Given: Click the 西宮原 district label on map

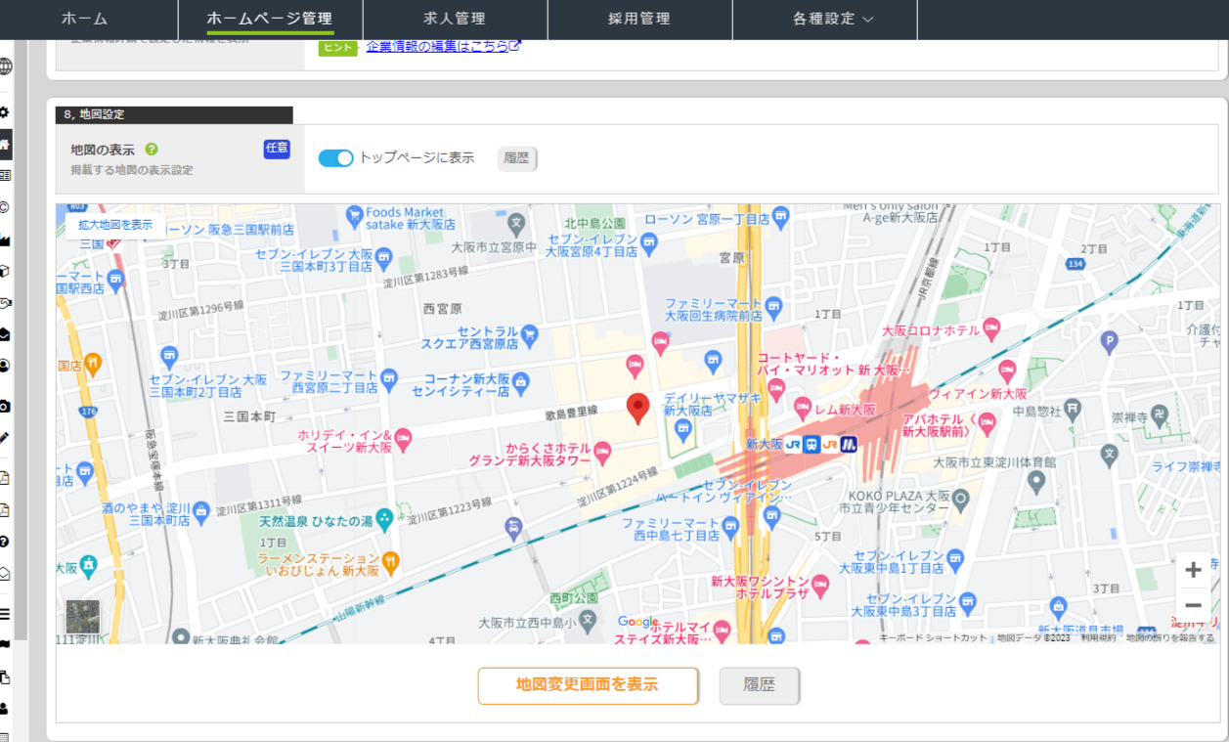Looking at the screenshot, I should point(442,309).
